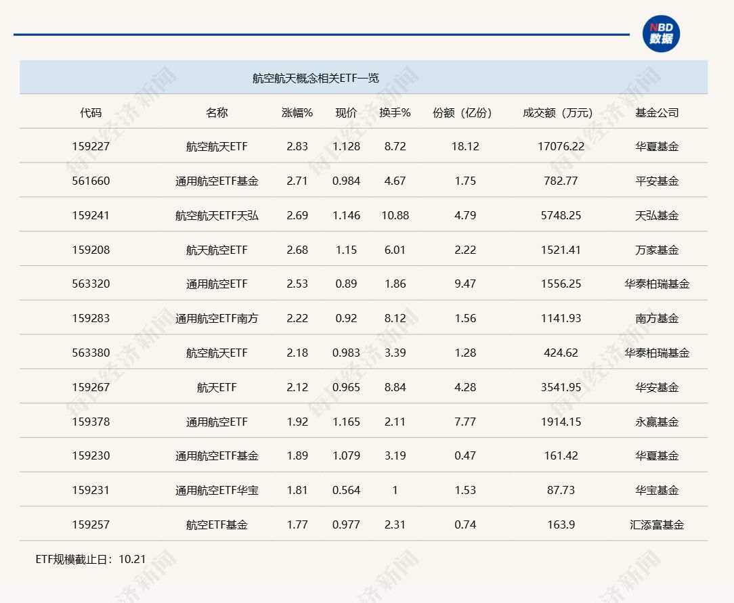
Task: Select trade amount 87.73
Action: point(561,490)
